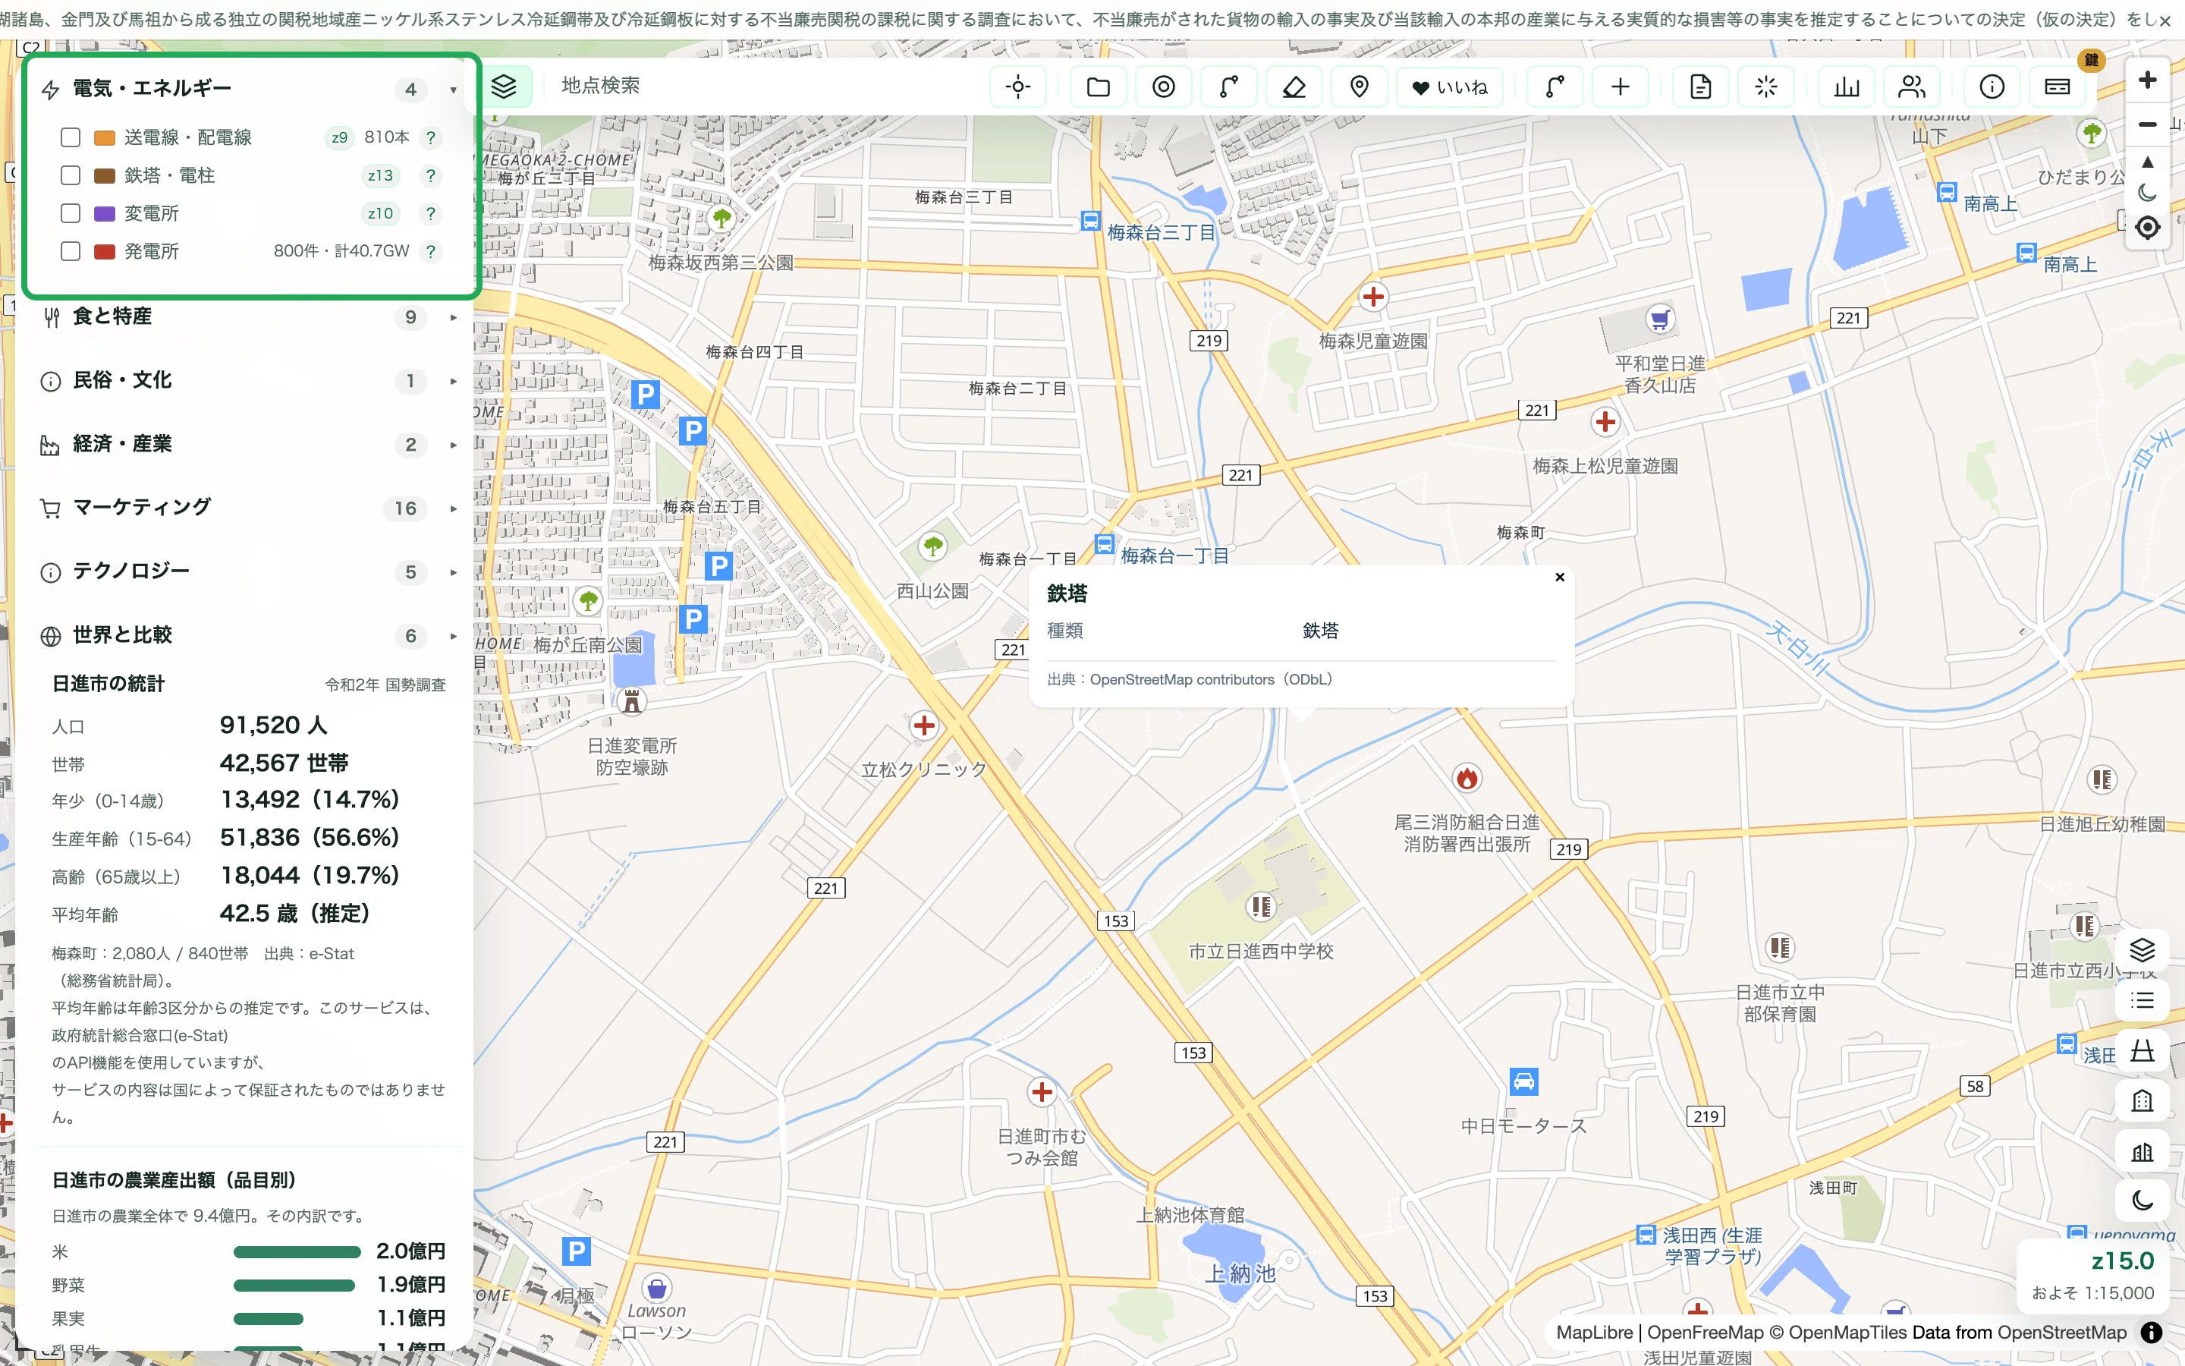Expand the 経済・産業 category
Viewport: 2185px width, 1366px height.
(x=250, y=445)
